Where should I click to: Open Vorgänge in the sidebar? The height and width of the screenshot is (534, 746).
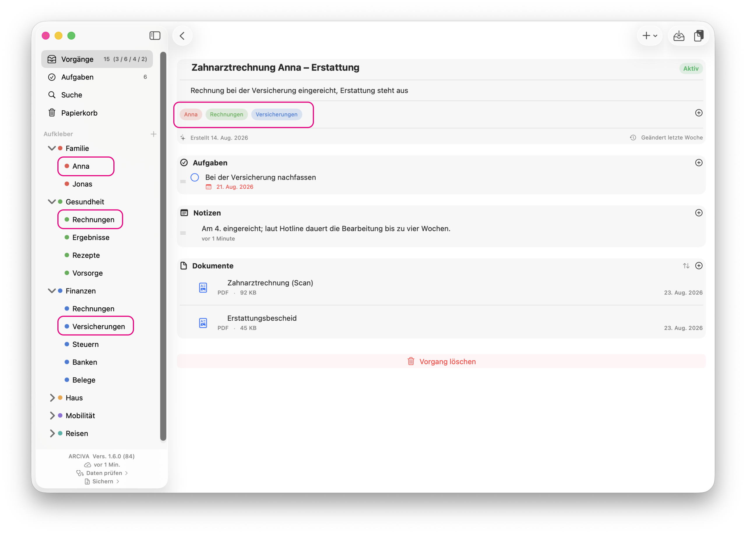click(x=97, y=59)
